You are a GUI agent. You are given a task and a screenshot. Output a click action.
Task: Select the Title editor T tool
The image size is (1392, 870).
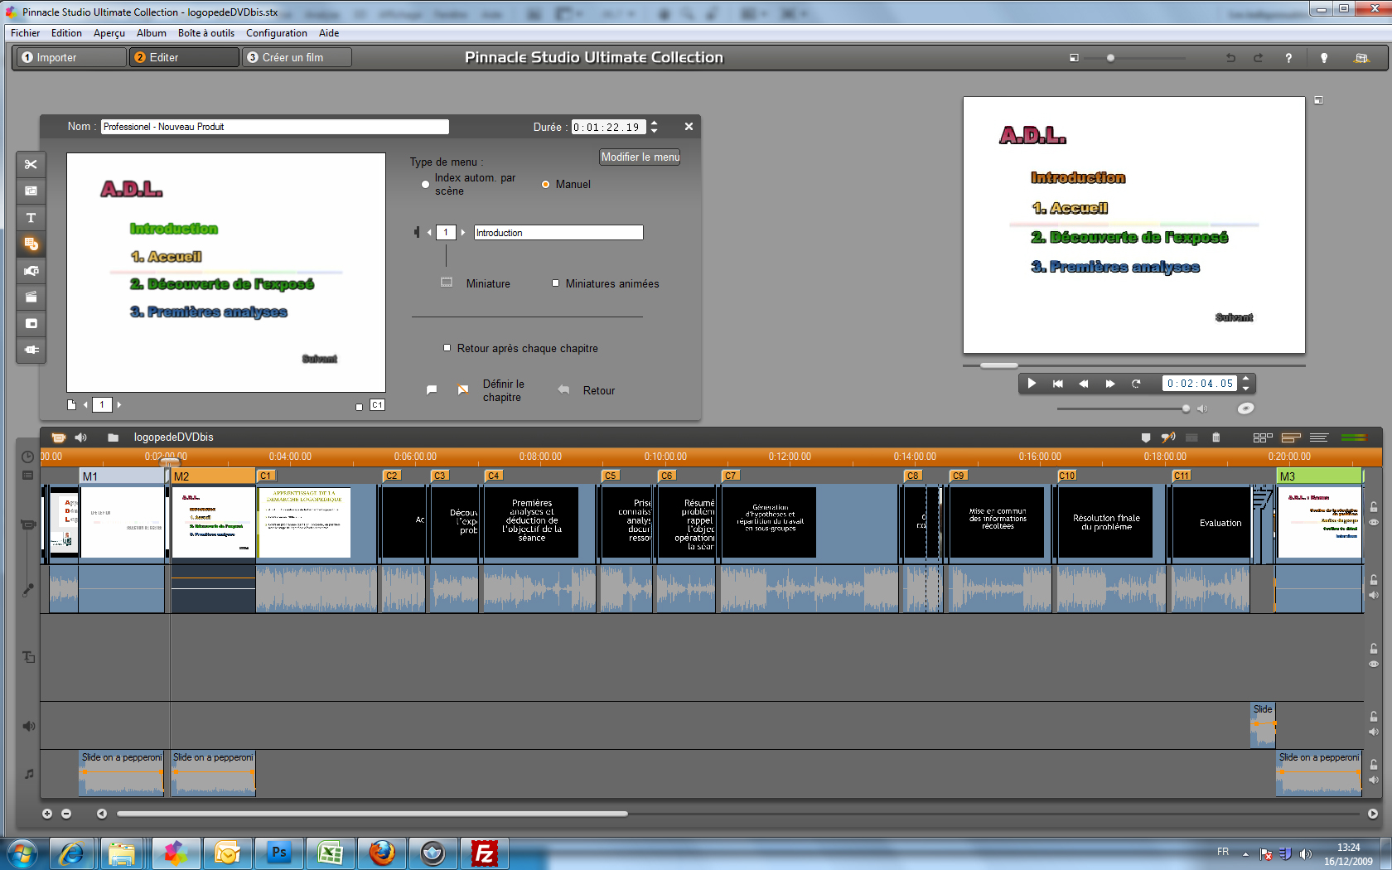point(31,218)
